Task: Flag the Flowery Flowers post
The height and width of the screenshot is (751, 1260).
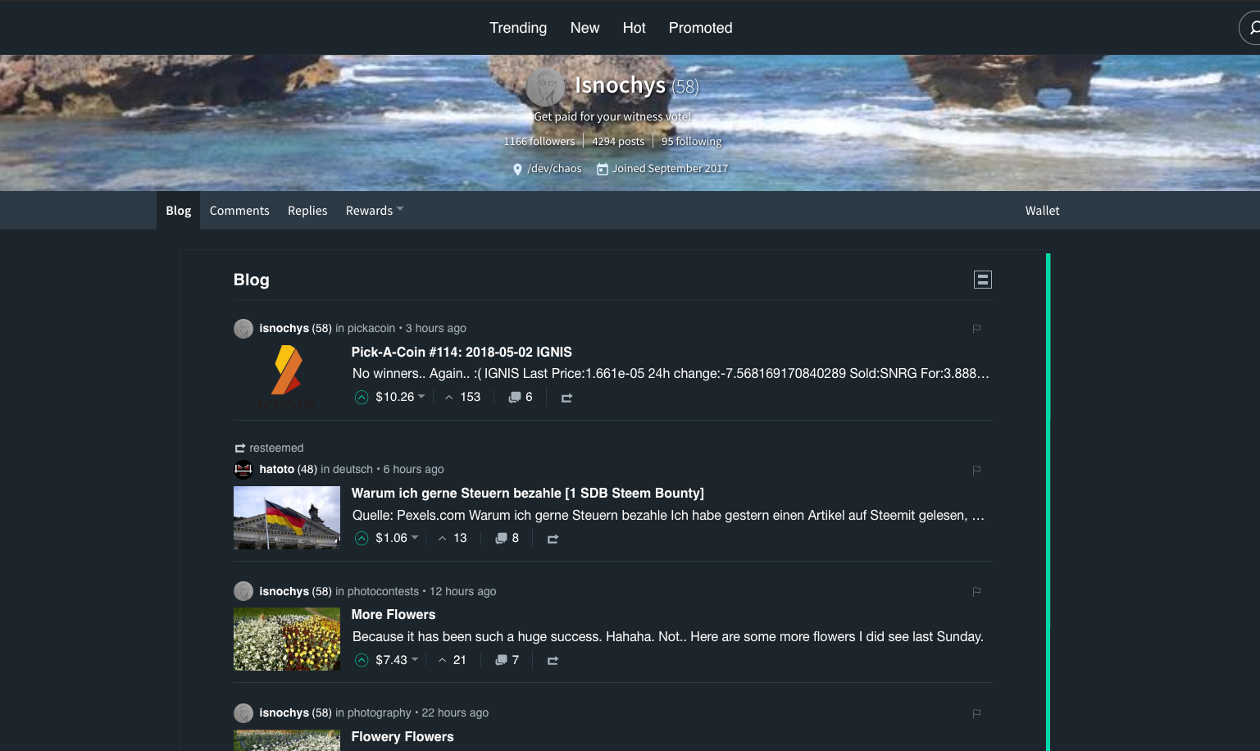Action: (x=976, y=713)
